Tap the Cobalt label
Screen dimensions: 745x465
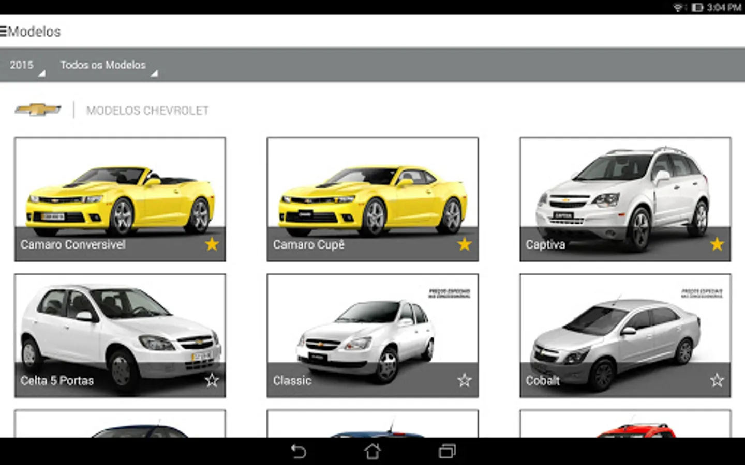(543, 381)
